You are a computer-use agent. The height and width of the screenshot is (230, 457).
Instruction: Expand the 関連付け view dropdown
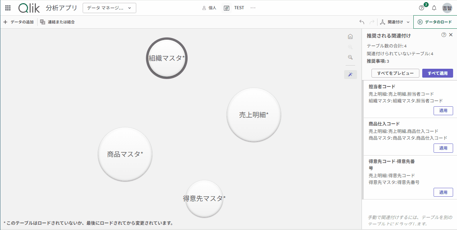[x=395, y=22]
